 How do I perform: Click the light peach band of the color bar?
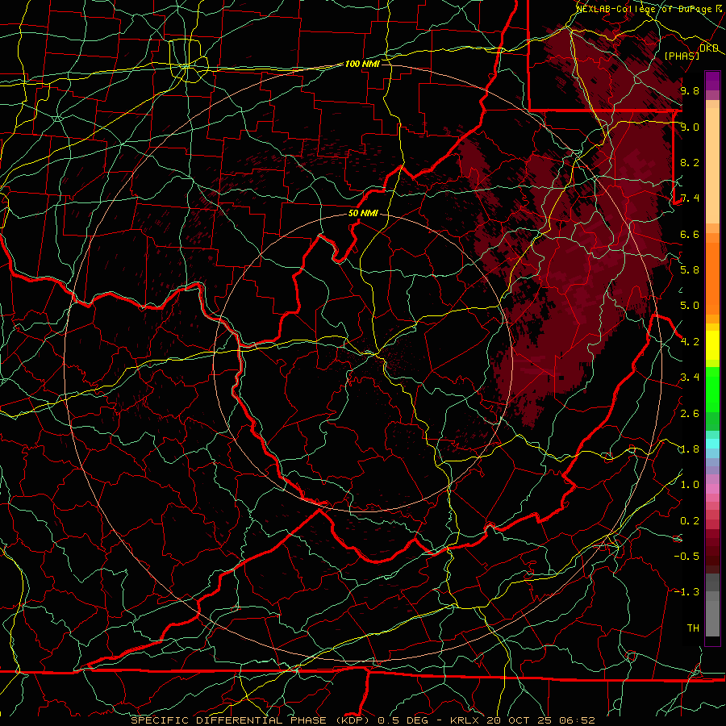(x=712, y=165)
